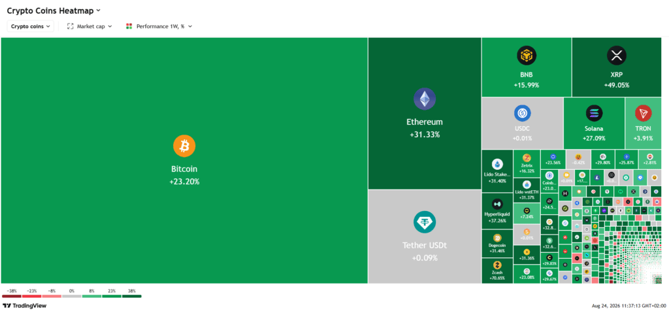This screenshot has width=669, height=313.
Task: Open the TradingView logo link
Action: pos(25,306)
